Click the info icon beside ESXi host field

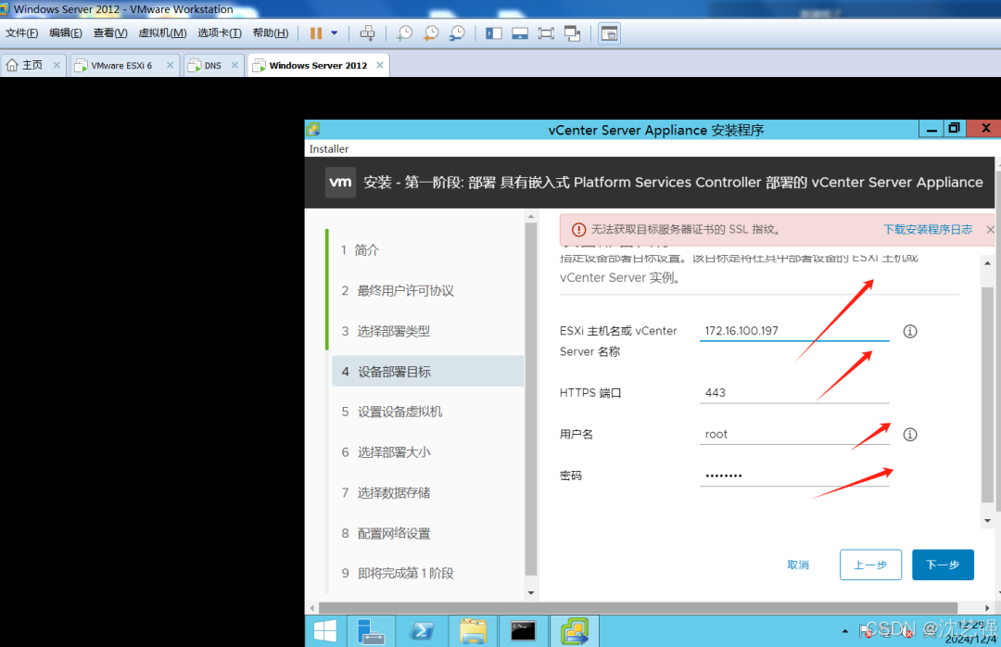coord(910,331)
